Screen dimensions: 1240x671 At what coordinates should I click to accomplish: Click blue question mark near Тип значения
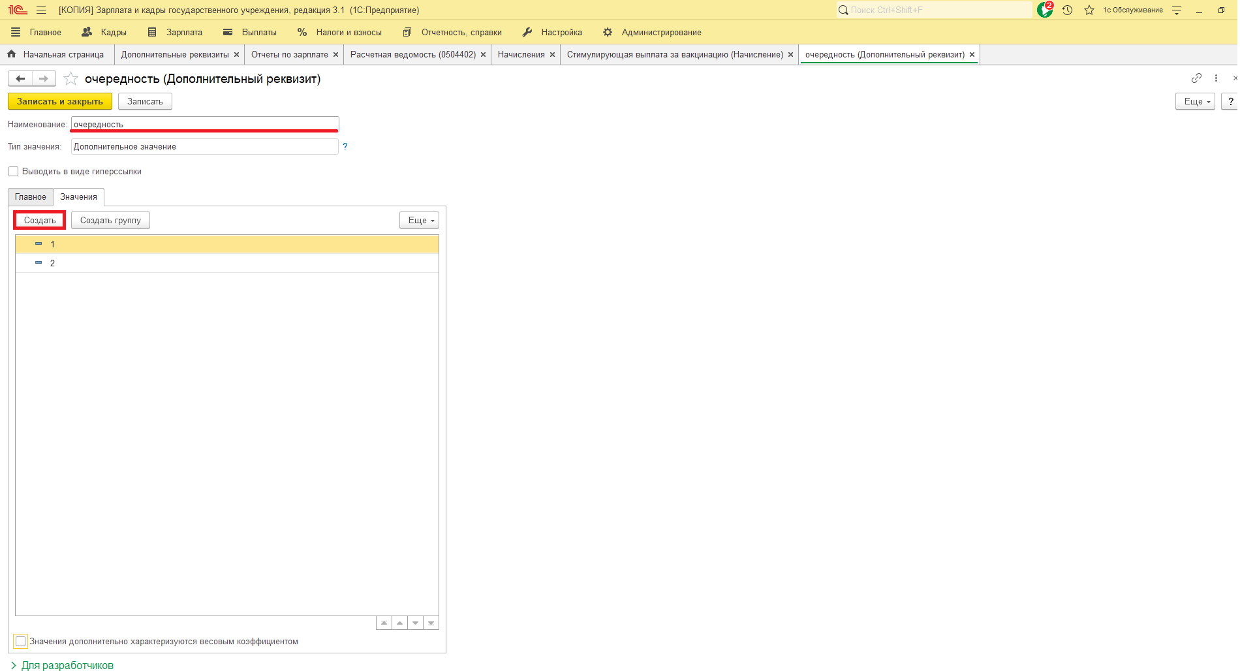click(345, 146)
